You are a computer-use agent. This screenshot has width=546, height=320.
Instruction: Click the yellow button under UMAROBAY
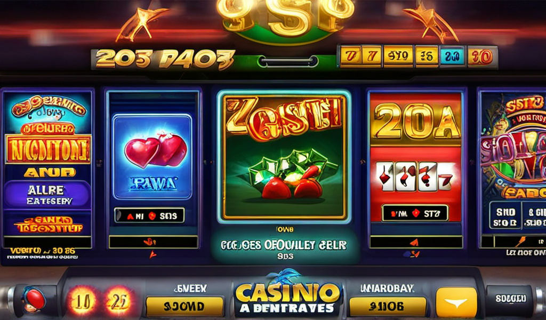point(388,307)
